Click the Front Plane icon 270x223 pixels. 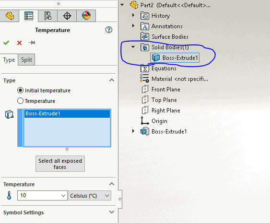click(145, 89)
